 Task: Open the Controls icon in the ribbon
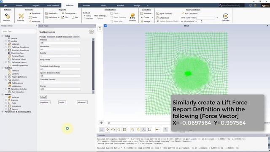[21, 17]
